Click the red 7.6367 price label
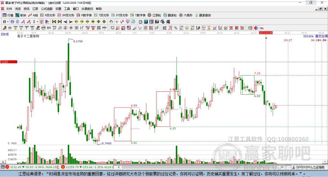Screen dimensions: 328x177 (x=9, y=62)
